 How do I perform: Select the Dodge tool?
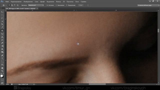[x=2, y=52]
